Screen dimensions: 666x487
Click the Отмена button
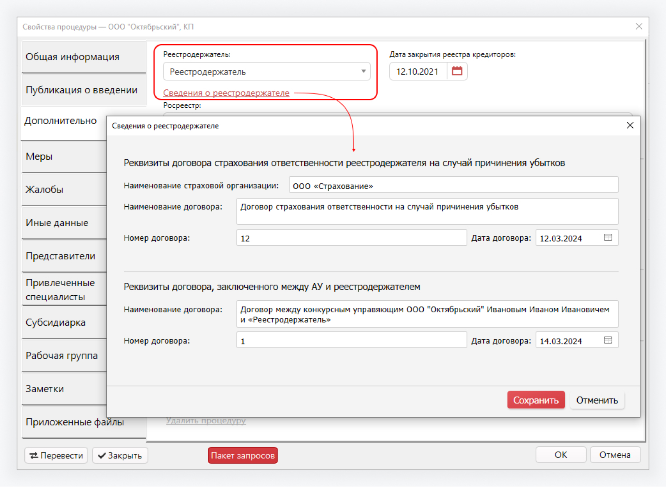click(615, 455)
